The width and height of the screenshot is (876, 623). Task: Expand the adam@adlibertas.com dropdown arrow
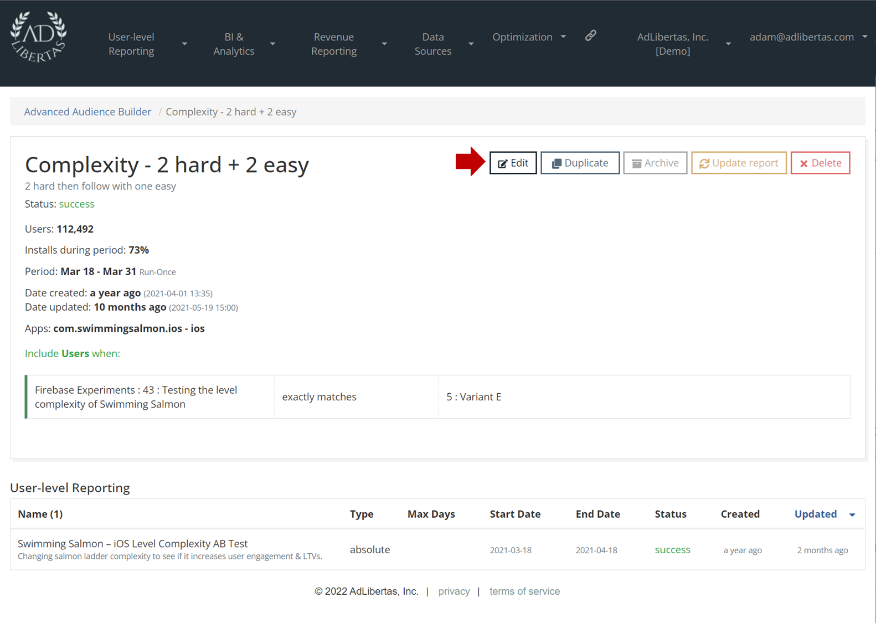click(x=864, y=37)
